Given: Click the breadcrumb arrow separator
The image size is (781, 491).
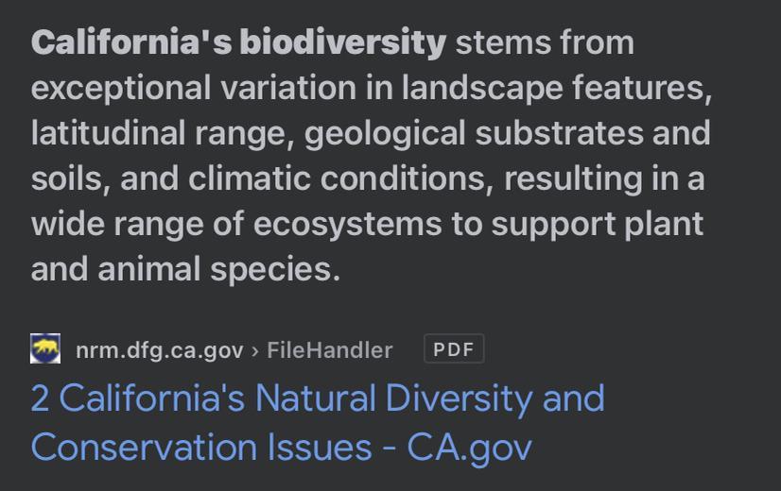Looking at the screenshot, I should 254,350.
